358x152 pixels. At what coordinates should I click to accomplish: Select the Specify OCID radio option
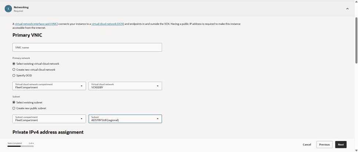(14, 75)
